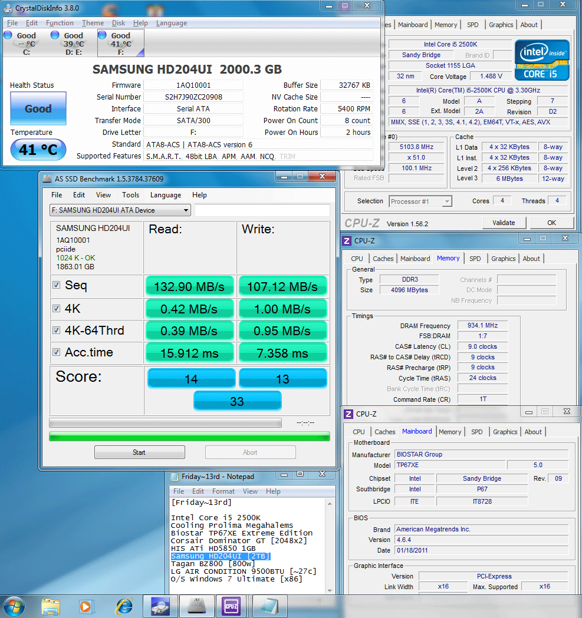Screen dimensions: 582x618
Task: Click the green progress bar in AS SSD
Action: click(x=189, y=437)
